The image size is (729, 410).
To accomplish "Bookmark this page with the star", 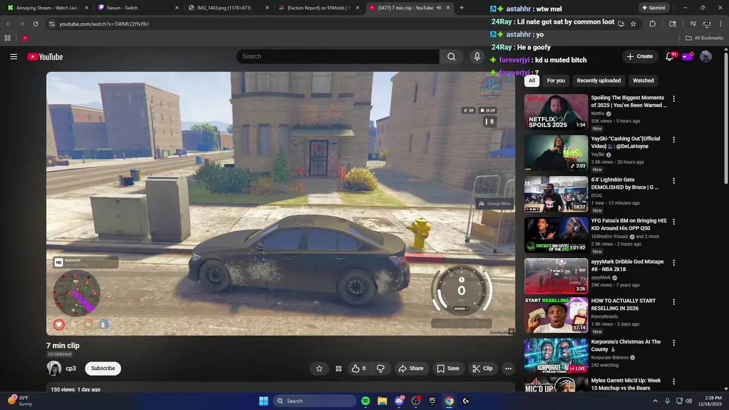I will 633,24.
